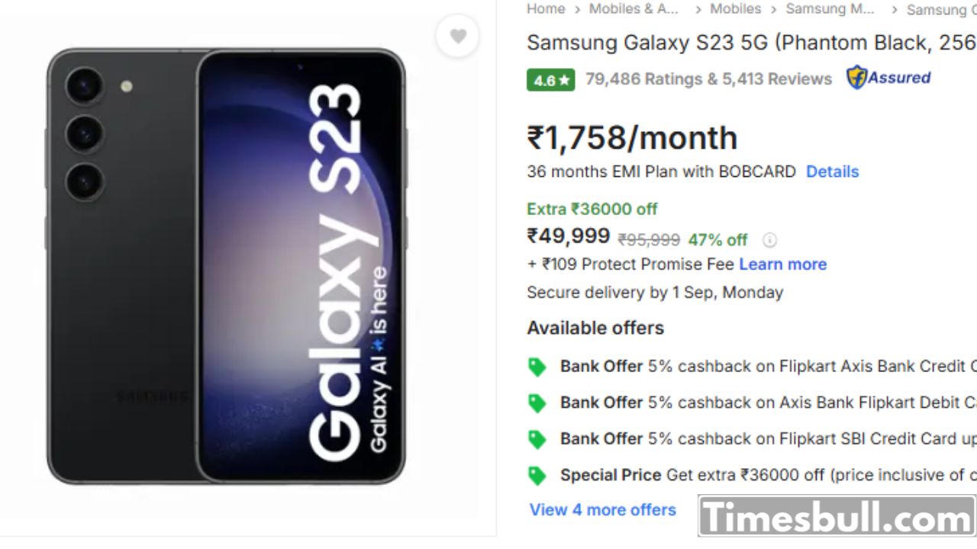Expand View 4 more offers
The image size is (977, 549).
click(x=603, y=509)
